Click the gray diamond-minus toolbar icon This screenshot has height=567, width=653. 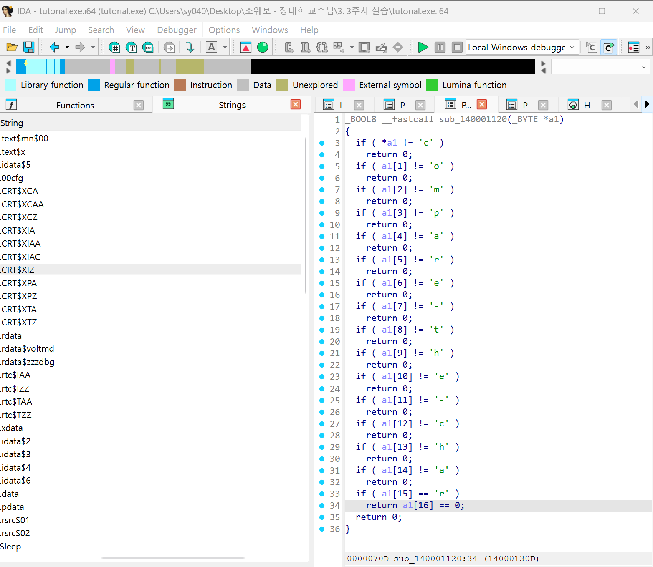tap(398, 47)
